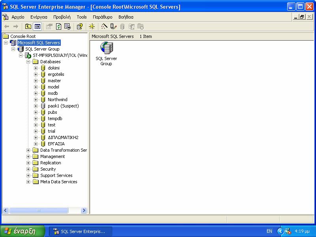
Task: Click the SQL Server Group tree node icon
Action: click(21, 49)
